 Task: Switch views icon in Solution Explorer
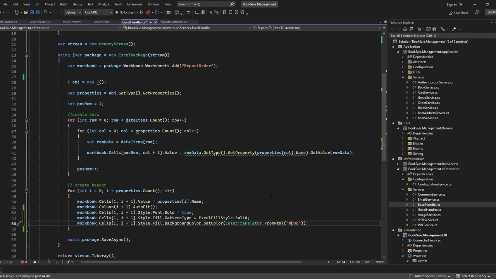[x=411, y=29]
